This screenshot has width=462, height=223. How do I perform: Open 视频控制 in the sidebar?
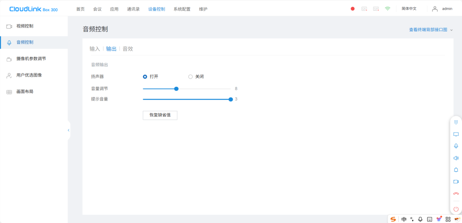25,26
